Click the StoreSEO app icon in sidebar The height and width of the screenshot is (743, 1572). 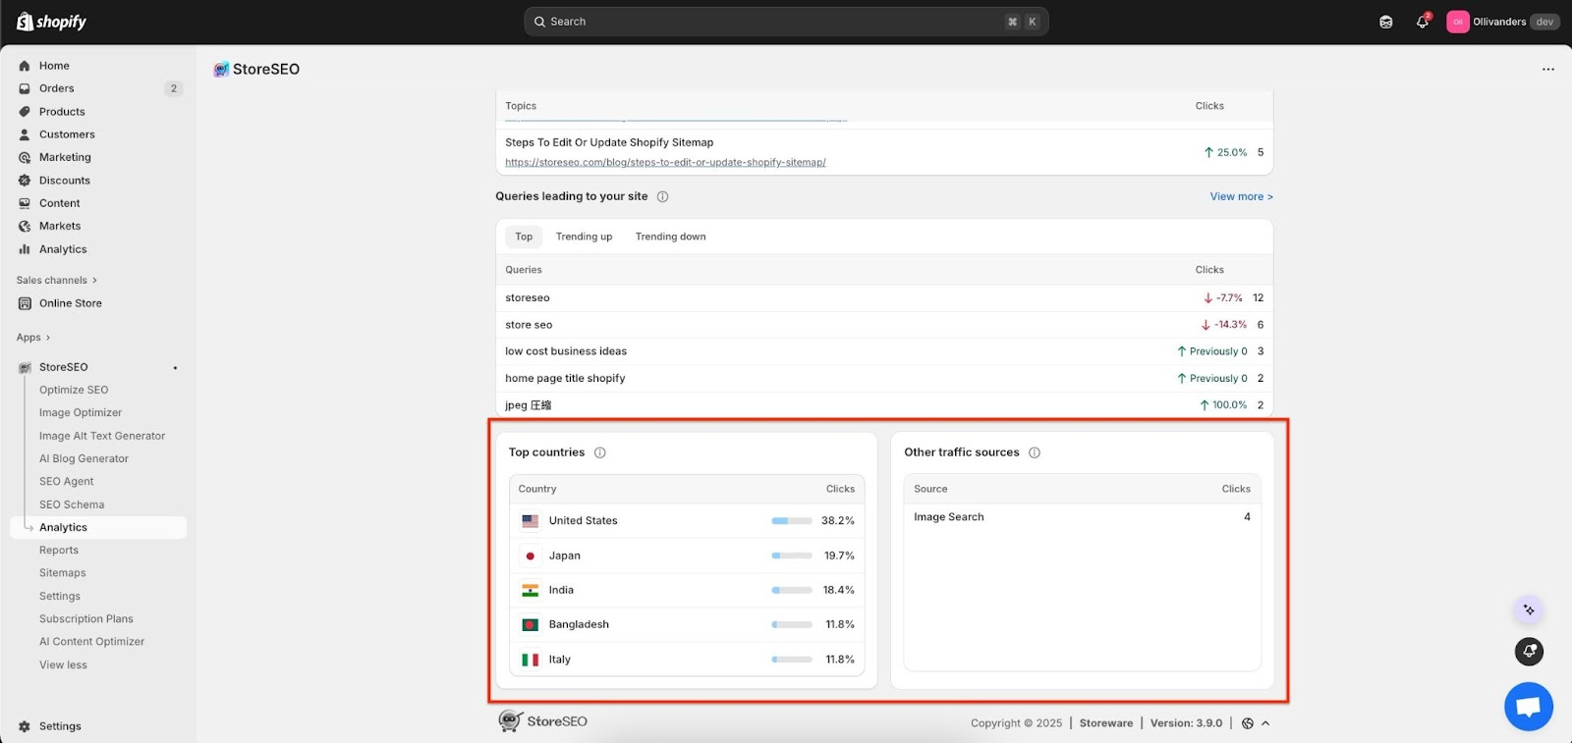pos(25,367)
